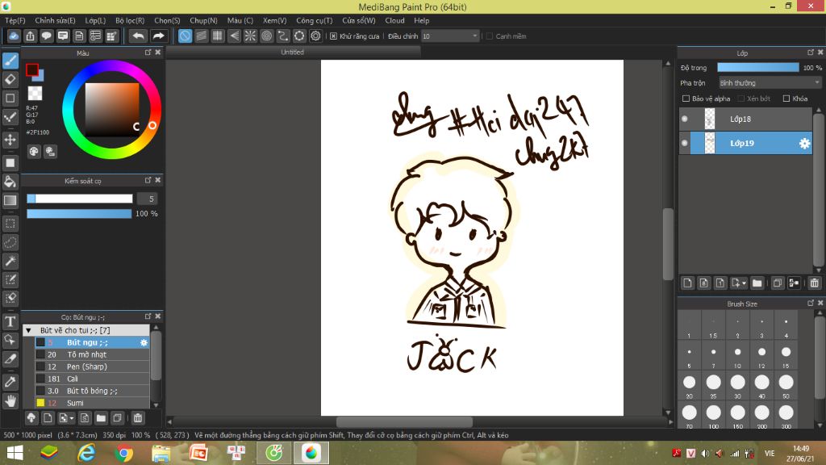The image size is (826, 465).
Task: Enable the concentric circle snap guide
Action: pyautogui.click(x=266, y=36)
